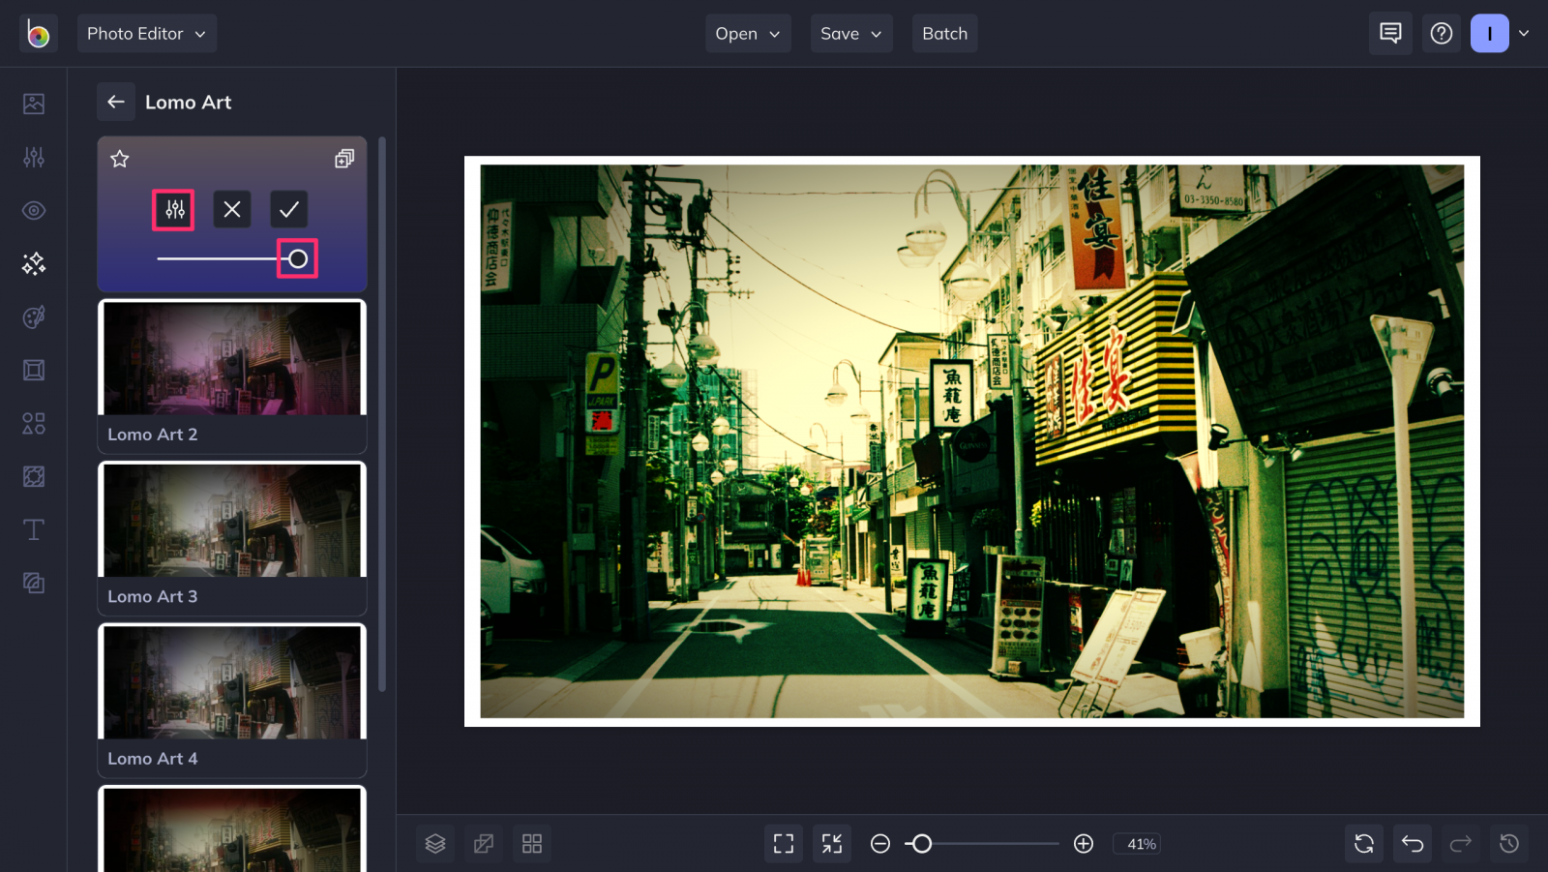
Task: Cancel the effect with the X button
Action: (231, 209)
